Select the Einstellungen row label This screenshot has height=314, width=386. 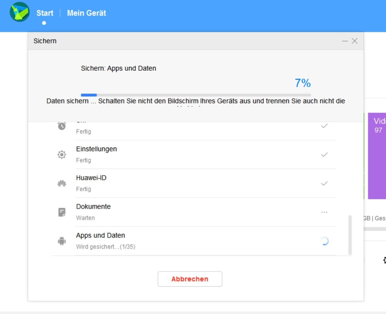click(96, 149)
